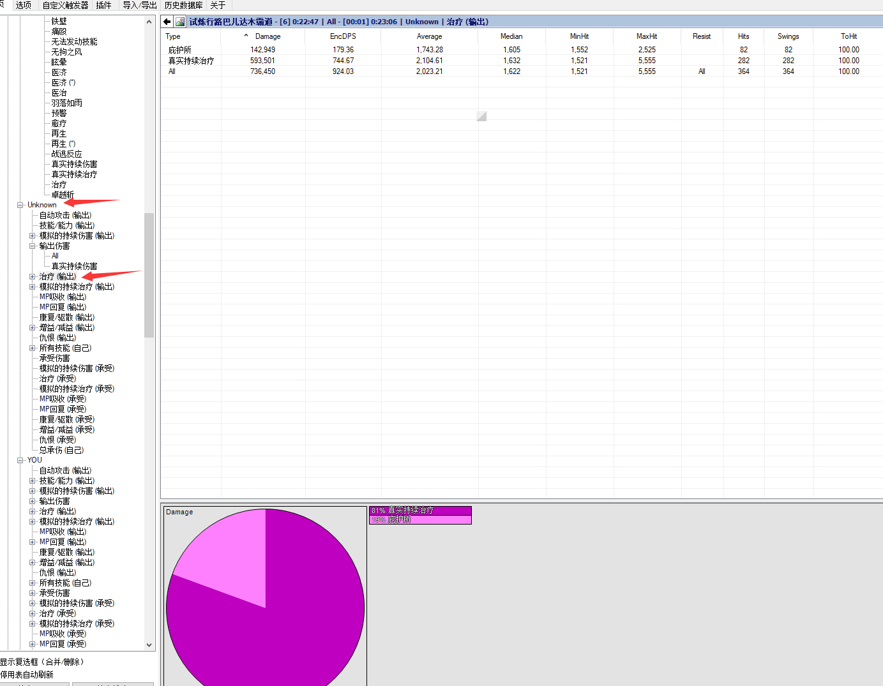The image size is (883, 686).
Task: Select MP吸收 (输出) under Unknown
Action: tap(63, 297)
